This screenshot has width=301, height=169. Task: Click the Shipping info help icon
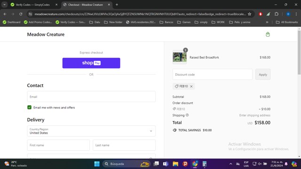coord(187,115)
